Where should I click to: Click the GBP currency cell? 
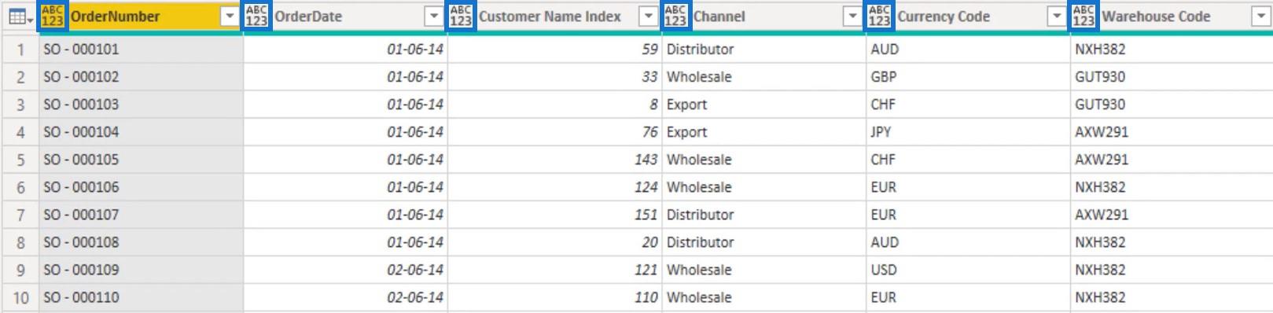968,76
